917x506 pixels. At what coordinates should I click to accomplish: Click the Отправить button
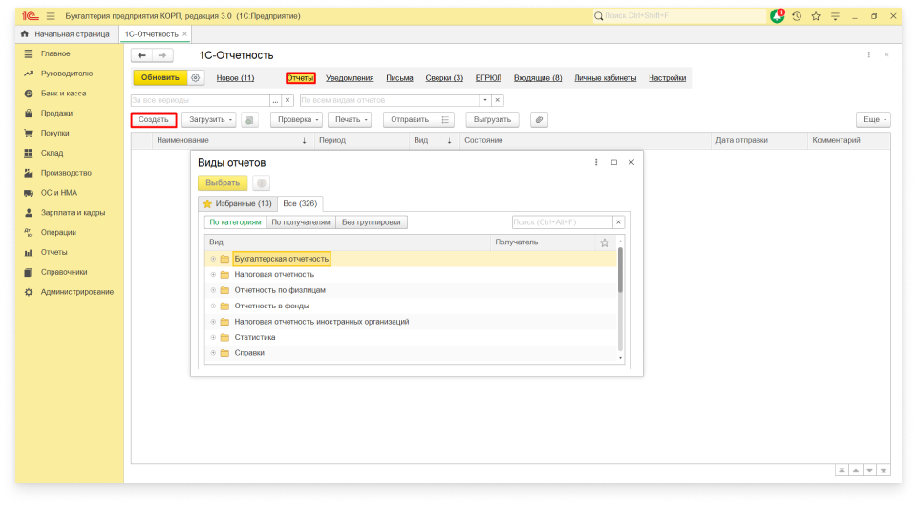410,119
